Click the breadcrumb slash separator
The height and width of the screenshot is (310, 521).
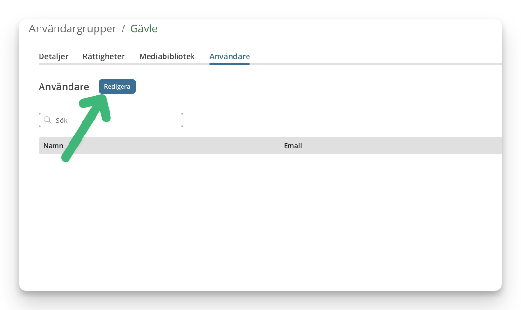(x=123, y=29)
